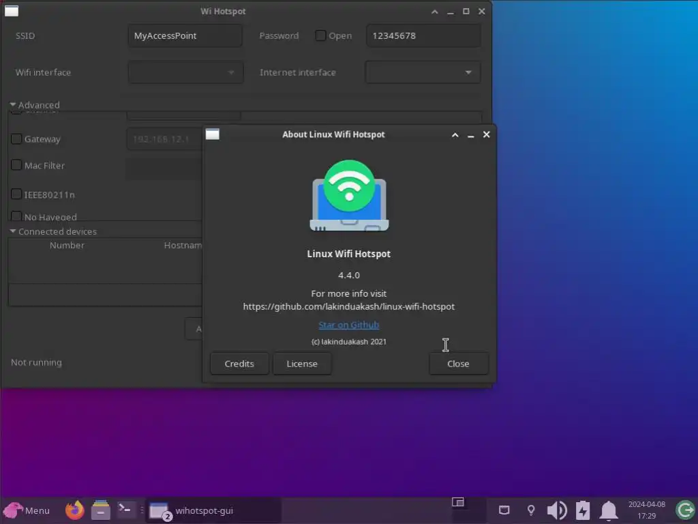Toggle the Open password checkbox
The height and width of the screenshot is (524, 698).
[x=320, y=35]
